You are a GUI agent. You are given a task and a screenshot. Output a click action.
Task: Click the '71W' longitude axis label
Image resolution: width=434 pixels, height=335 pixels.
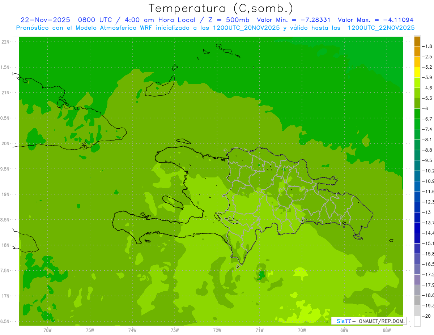(x=259, y=330)
